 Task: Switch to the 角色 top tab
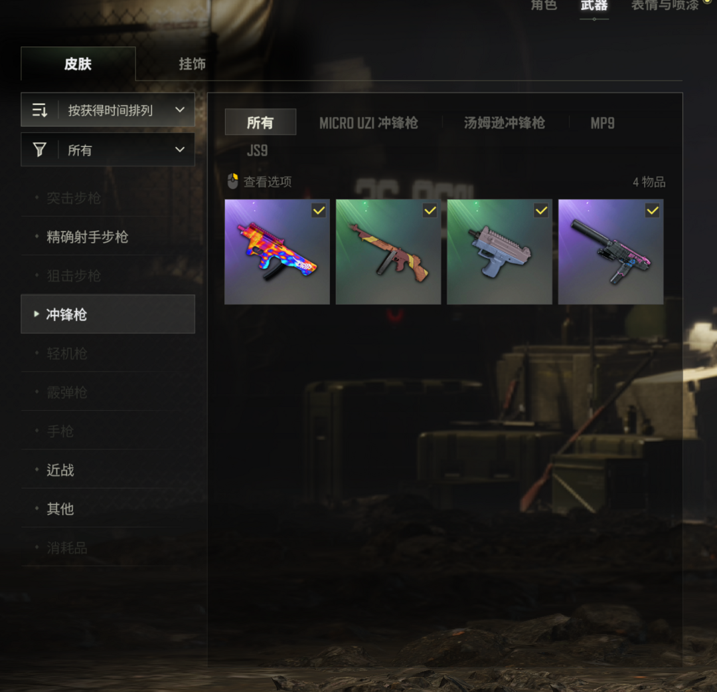tap(544, 5)
